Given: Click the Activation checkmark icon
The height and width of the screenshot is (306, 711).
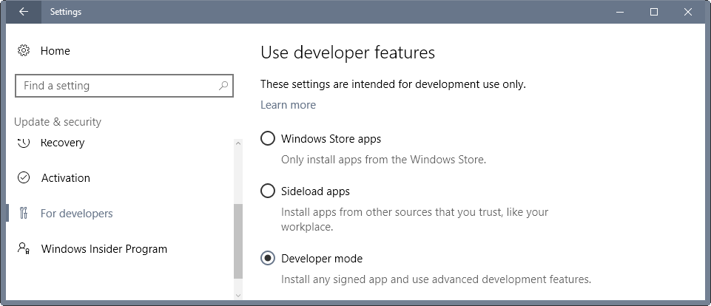Looking at the screenshot, I should coord(24,178).
